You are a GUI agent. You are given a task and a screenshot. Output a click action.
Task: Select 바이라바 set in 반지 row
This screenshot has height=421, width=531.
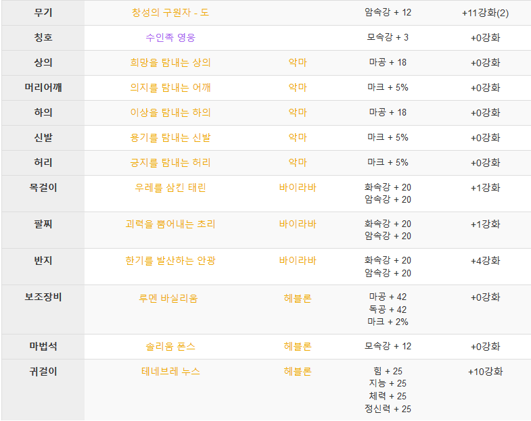[298, 261]
